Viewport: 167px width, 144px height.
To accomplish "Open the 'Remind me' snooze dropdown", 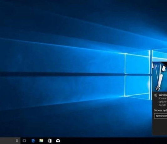I will point(161,116).
